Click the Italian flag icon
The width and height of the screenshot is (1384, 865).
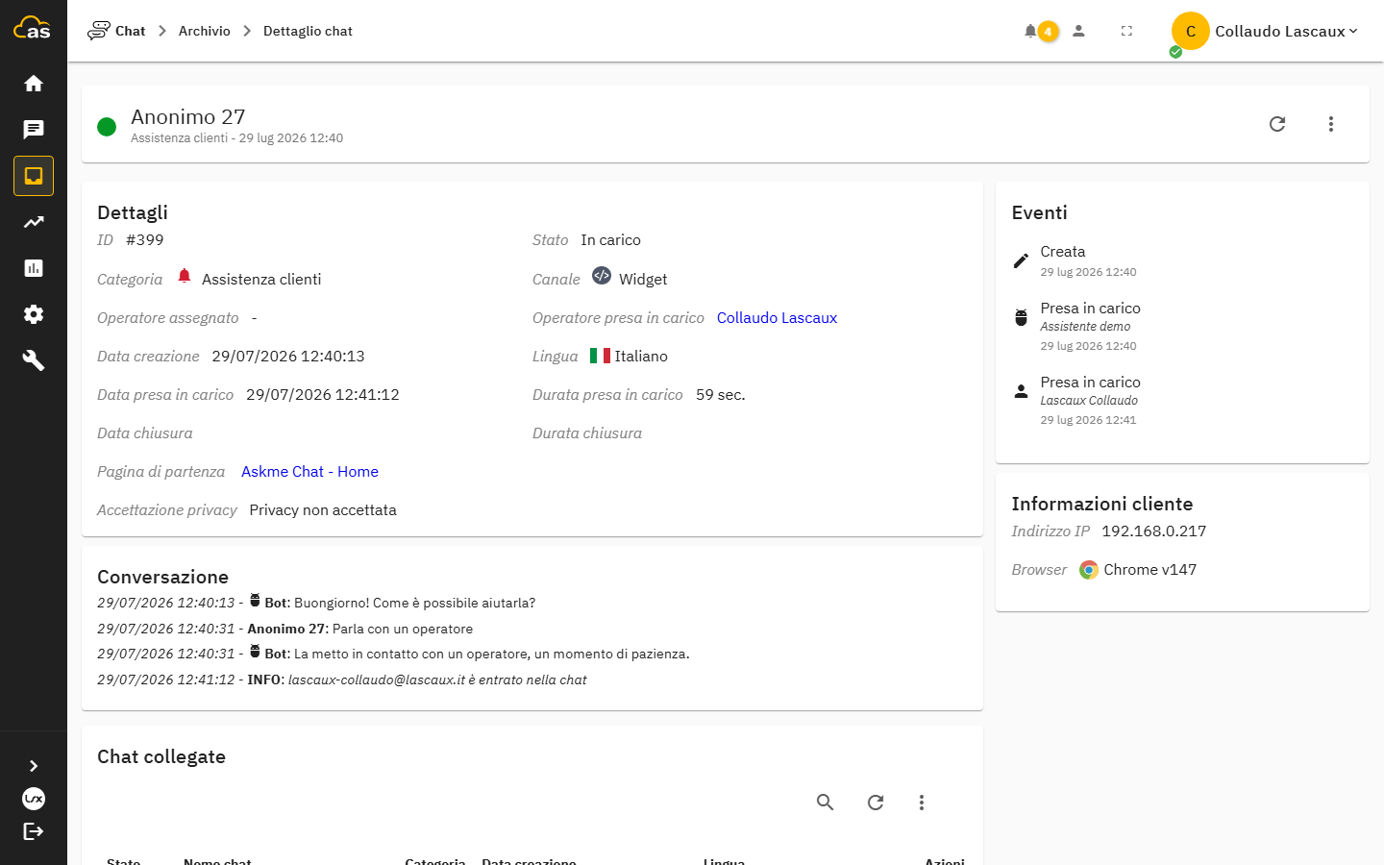[600, 356]
